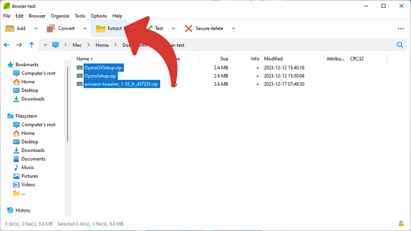Open the Add dropdown arrow

pos(36,28)
